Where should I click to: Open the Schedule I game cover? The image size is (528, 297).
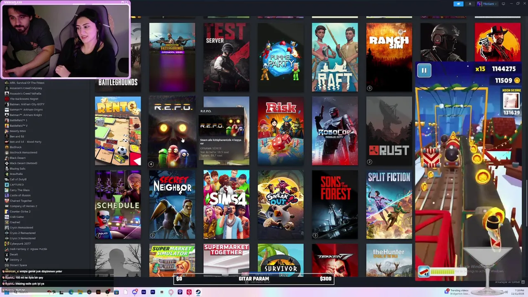(118, 205)
